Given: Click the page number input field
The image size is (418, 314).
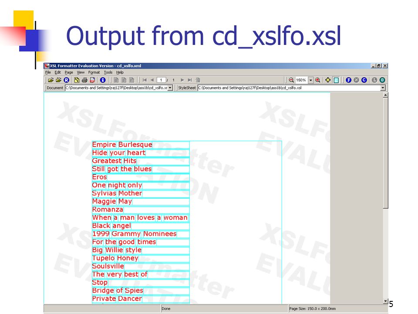Looking at the screenshot, I should (x=161, y=80).
